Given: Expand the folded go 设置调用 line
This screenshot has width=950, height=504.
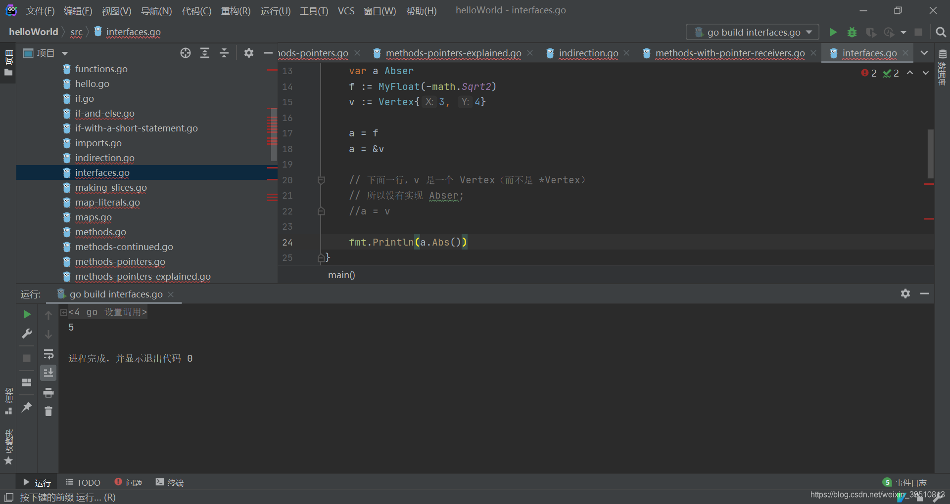Looking at the screenshot, I should [64, 312].
